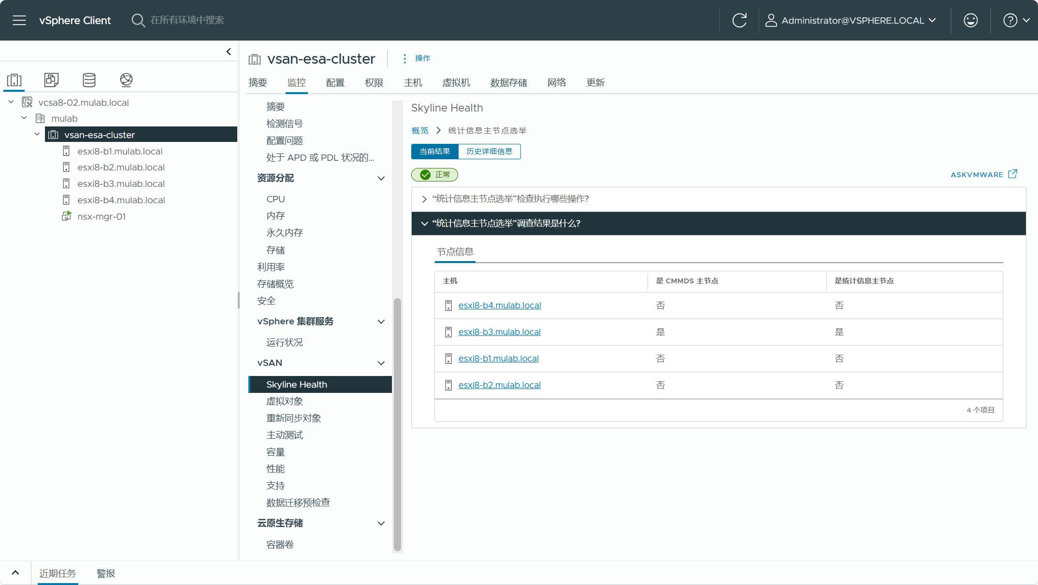This screenshot has height=585, width=1038.
Task: Collapse the left navigation panel arrow
Action: click(x=229, y=52)
